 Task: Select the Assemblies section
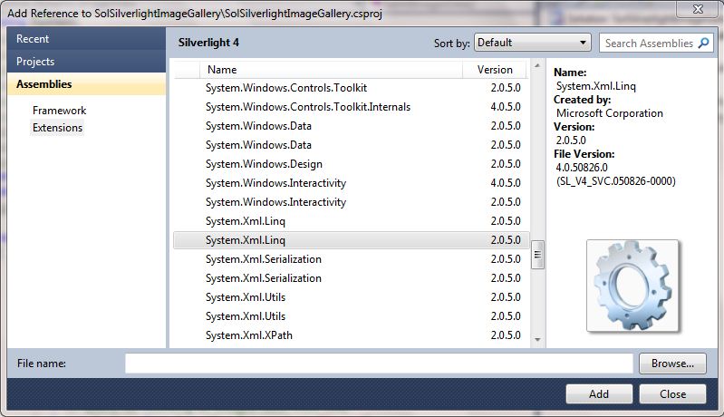86,84
